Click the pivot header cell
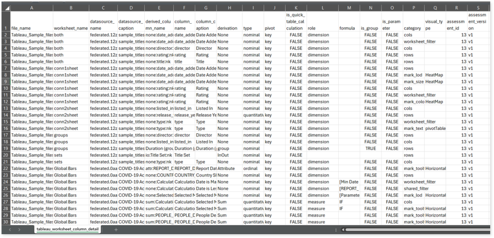494x238 pixels. coord(274,21)
